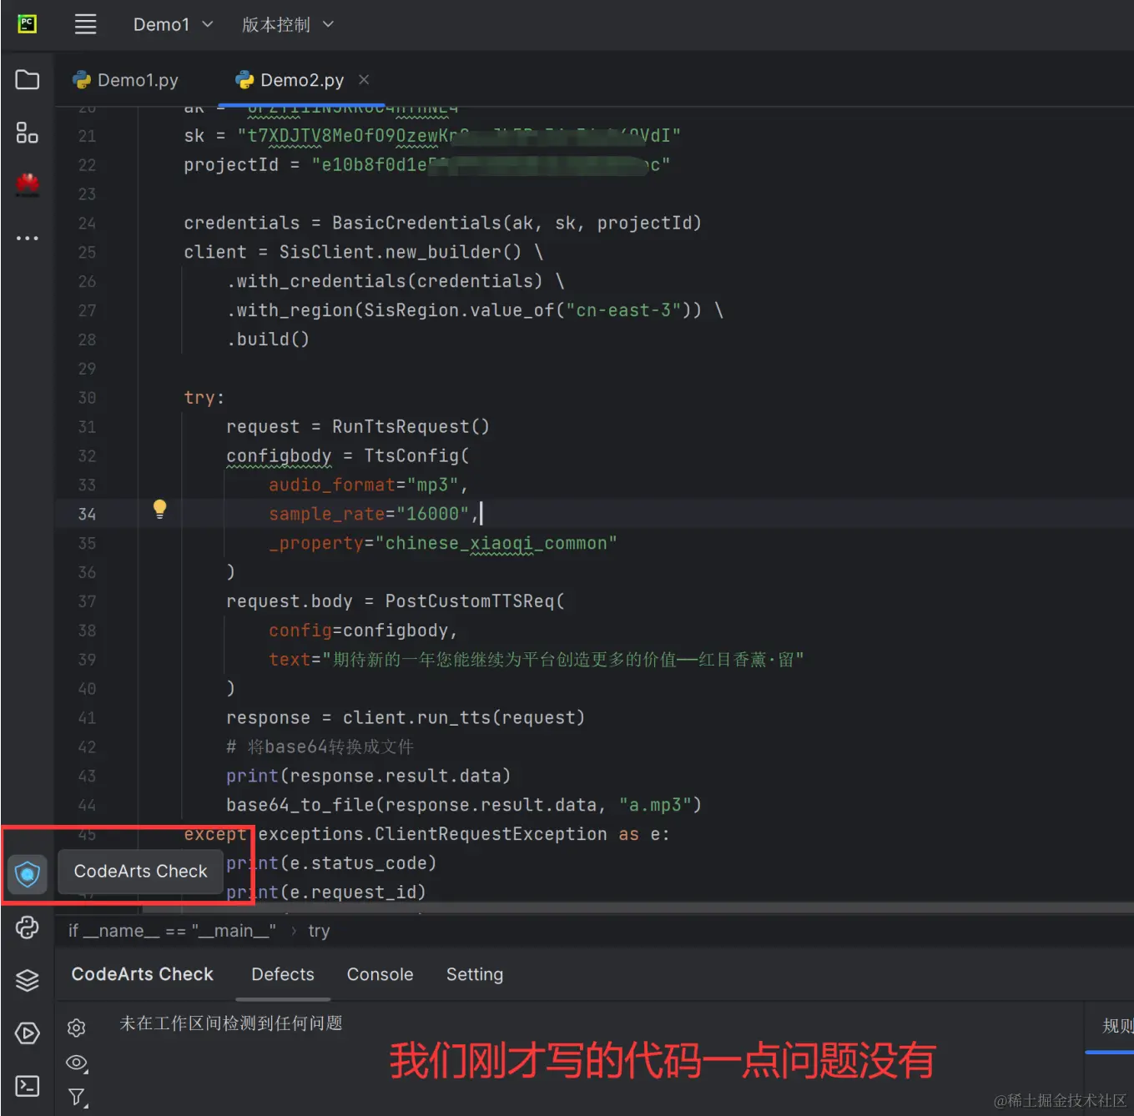This screenshot has height=1116, width=1134.
Task: Click the BasicCredentials(ak, sk, projectId) text
Action: (x=517, y=223)
